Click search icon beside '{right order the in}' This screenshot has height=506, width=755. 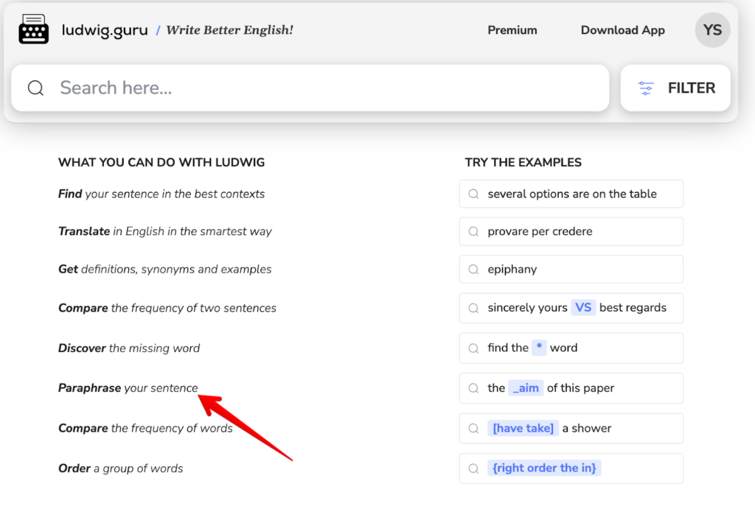pos(474,468)
